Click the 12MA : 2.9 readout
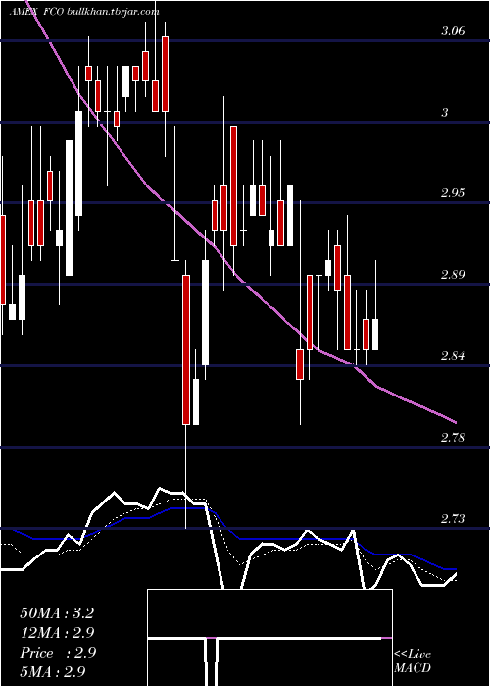Viewport: 490px width, 687px height. [x=58, y=633]
